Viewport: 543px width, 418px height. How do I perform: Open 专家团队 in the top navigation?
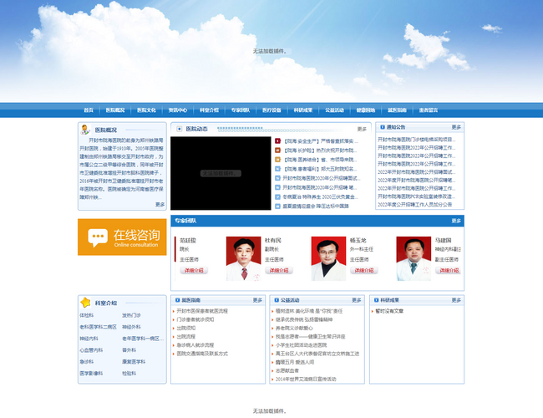pos(241,110)
